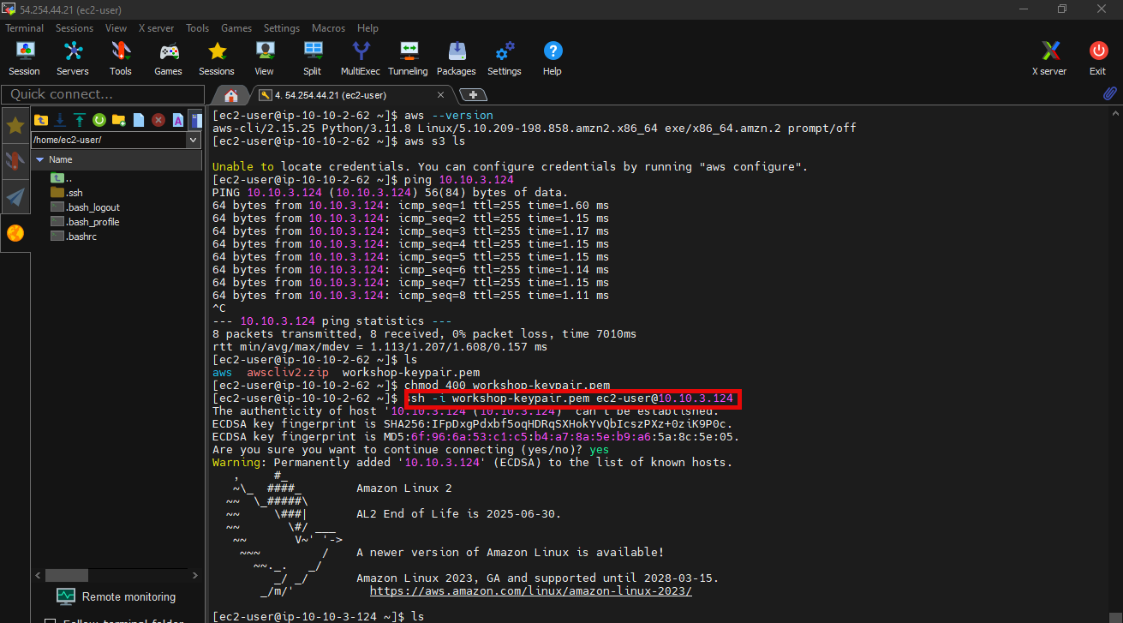Select the .bash_profile file
Image resolution: width=1123 pixels, height=623 pixels.
point(85,222)
